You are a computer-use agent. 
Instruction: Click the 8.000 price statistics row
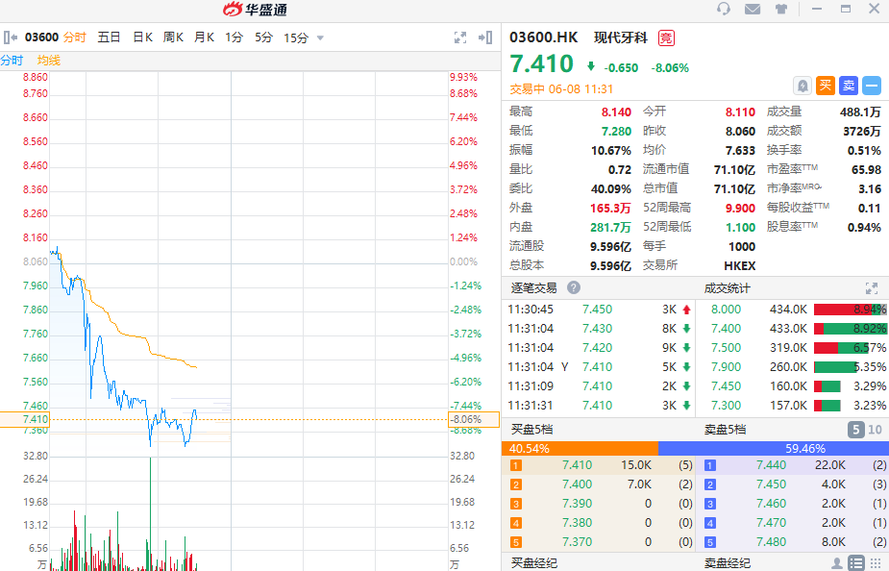pos(792,310)
